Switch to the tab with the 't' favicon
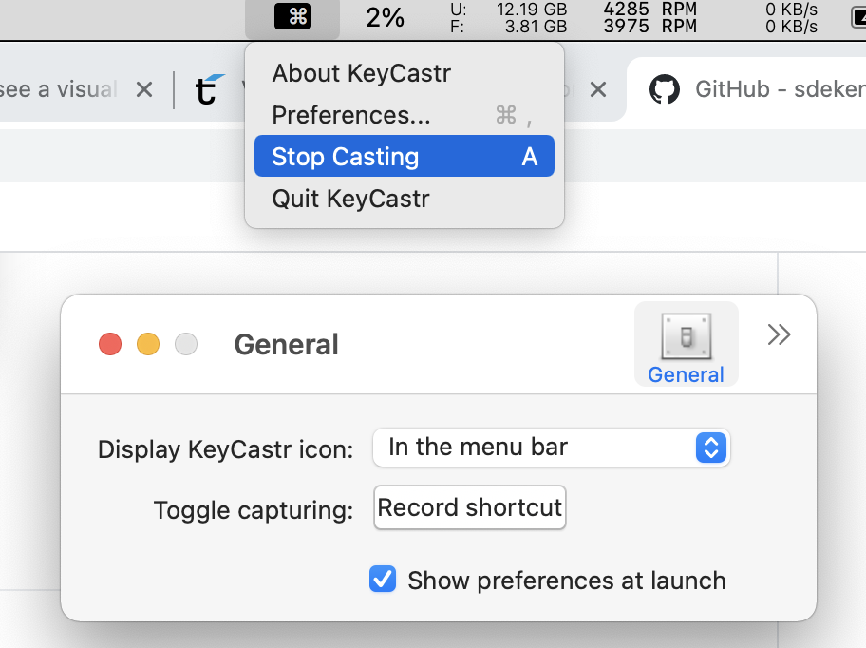The height and width of the screenshot is (648, 866). (x=211, y=89)
